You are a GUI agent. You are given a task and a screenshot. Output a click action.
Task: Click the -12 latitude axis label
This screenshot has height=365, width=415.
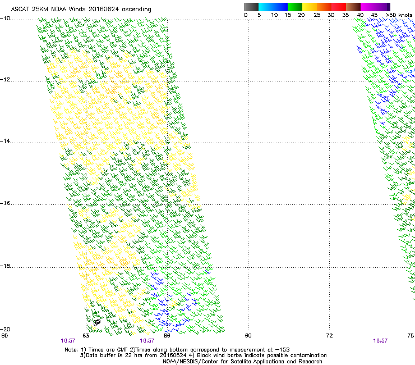pyautogui.click(x=5, y=80)
